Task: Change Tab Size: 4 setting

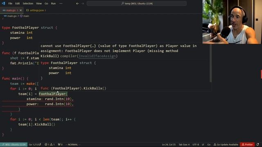Action: (184, 145)
